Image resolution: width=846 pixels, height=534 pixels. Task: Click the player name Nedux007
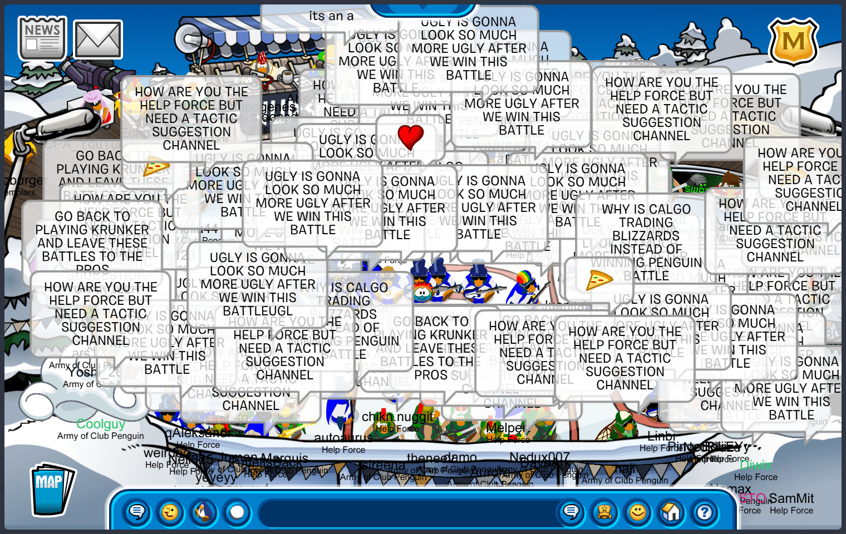540,457
